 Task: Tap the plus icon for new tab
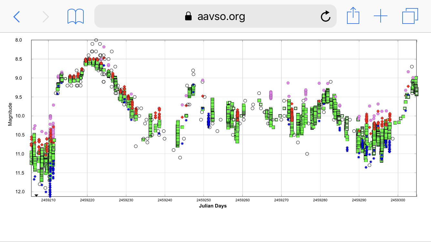[x=381, y=16]
